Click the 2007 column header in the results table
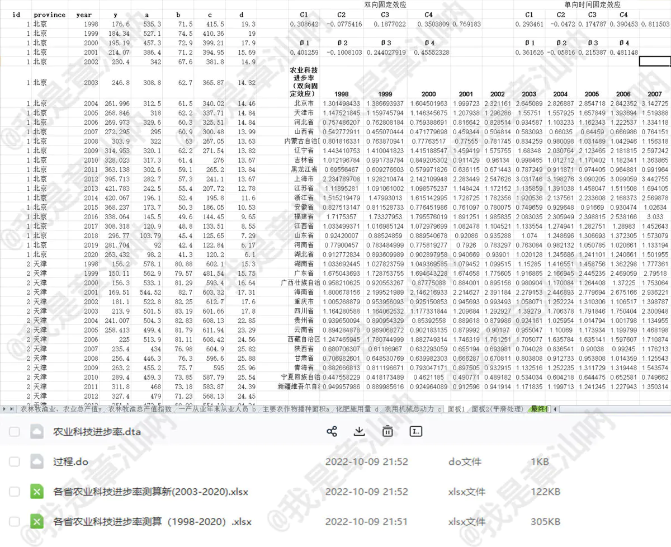 pyautogui.click(x=655, y=95)
